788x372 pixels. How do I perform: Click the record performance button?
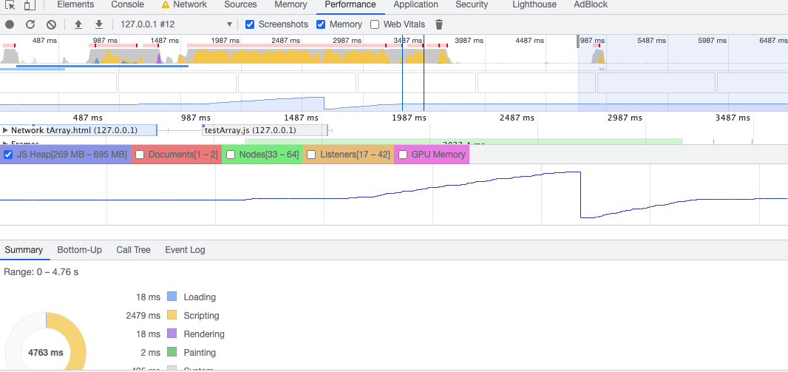coord(10,24)
